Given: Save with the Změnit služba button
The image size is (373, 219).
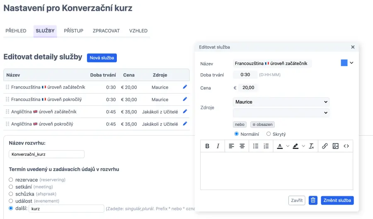Looking at the screenshot, I should tap(337, 200).
